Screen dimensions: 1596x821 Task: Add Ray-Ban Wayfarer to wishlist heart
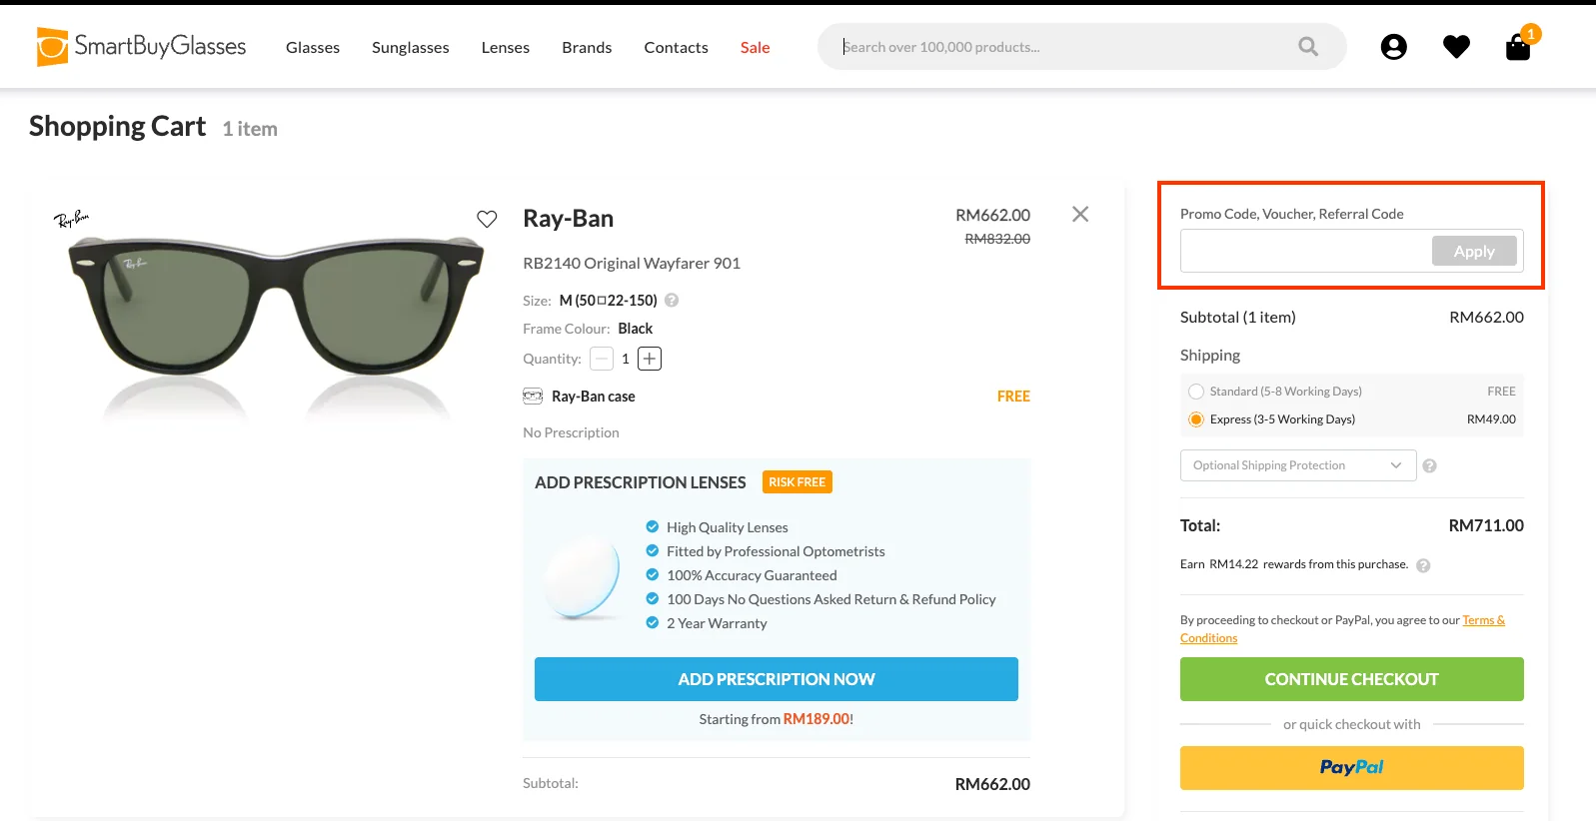point(487,219)
